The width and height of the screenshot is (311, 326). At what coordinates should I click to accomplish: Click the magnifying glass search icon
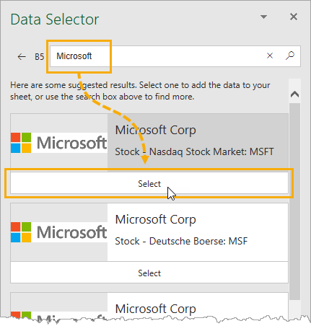click(290, 56)
